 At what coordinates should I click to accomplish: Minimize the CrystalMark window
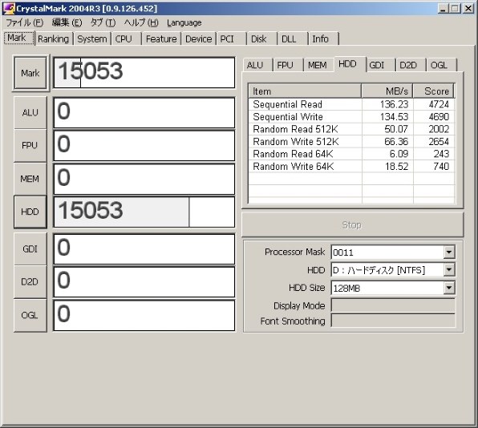[x=444, y=9]
